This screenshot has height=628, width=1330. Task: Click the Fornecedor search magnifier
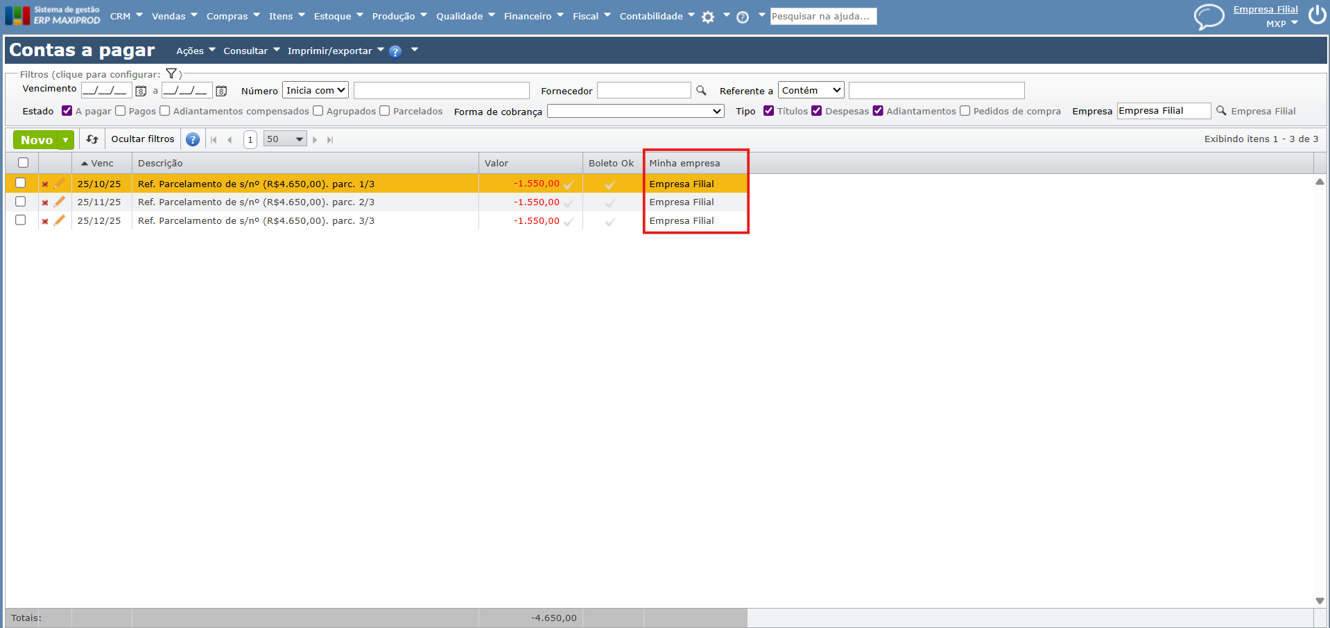tap(701, 91)
